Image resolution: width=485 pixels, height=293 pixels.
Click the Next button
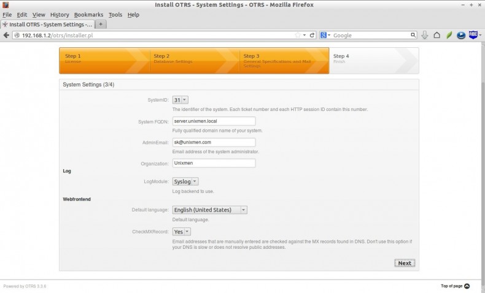(405, 263)
